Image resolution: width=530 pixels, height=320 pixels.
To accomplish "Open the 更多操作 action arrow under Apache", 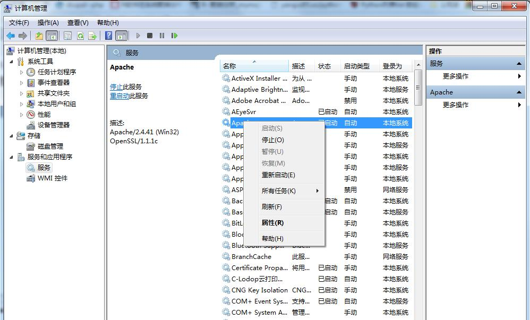I will tap(518, 105).
